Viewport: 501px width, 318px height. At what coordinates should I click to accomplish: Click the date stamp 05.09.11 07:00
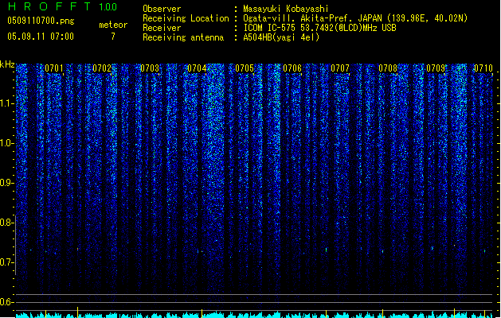(x=41, y=37)
